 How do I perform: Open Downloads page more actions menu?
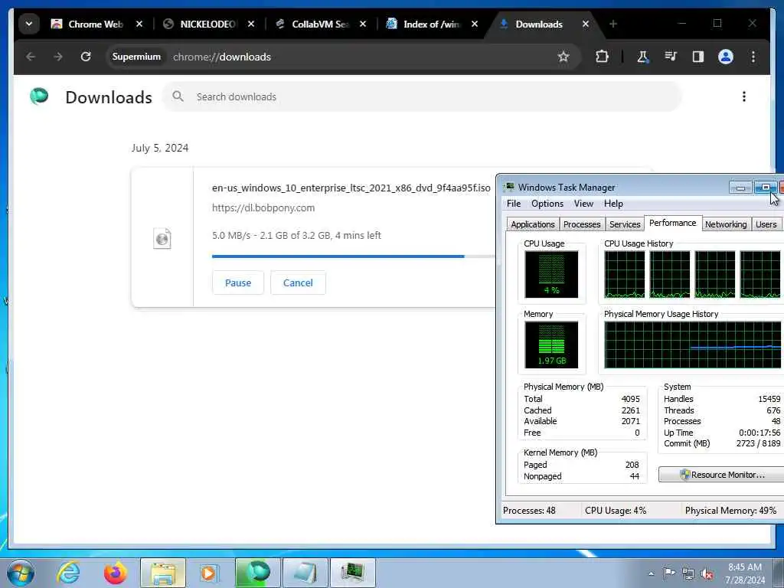(x=744, y=96)
